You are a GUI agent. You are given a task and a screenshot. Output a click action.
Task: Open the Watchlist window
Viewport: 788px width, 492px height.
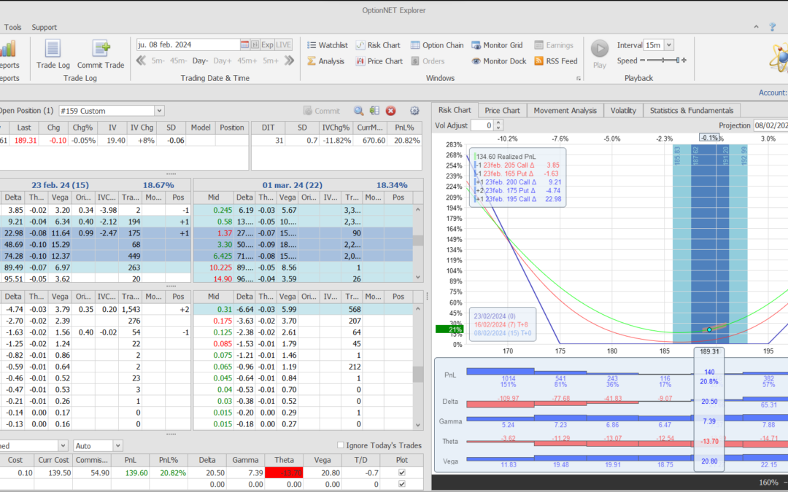pyautogui.click(x=327, y=45)
